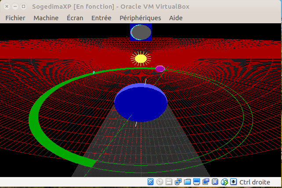Click the network adapters status icon
This screenshot has height=188, width=282.
tap(178, 182)
